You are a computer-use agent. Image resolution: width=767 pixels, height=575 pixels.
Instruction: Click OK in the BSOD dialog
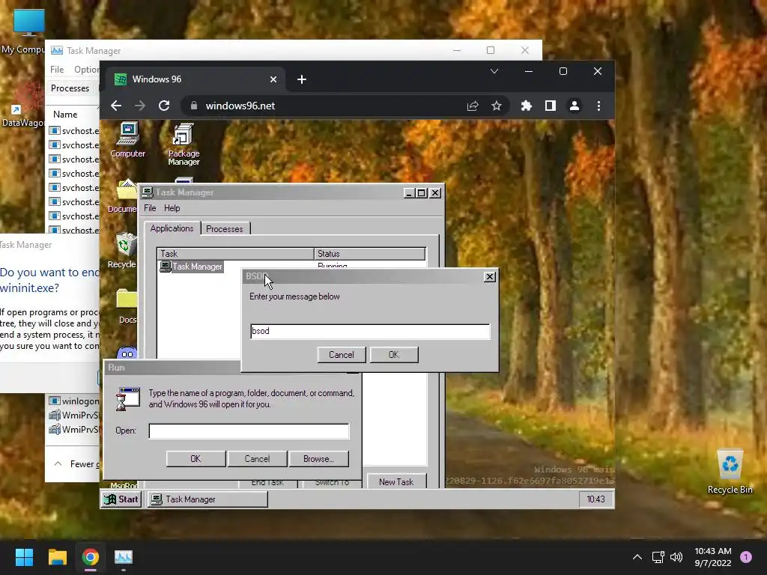click(394, 355)
